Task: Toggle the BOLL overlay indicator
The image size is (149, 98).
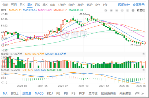Action: [15, 93]
